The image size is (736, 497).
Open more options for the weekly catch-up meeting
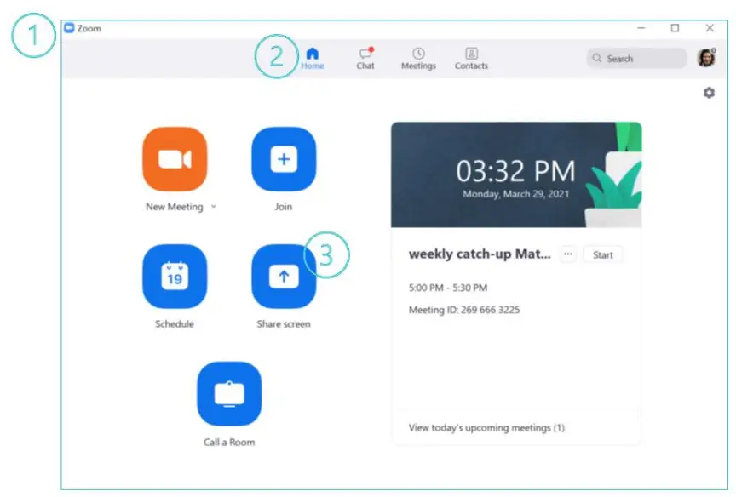[567, 254]
